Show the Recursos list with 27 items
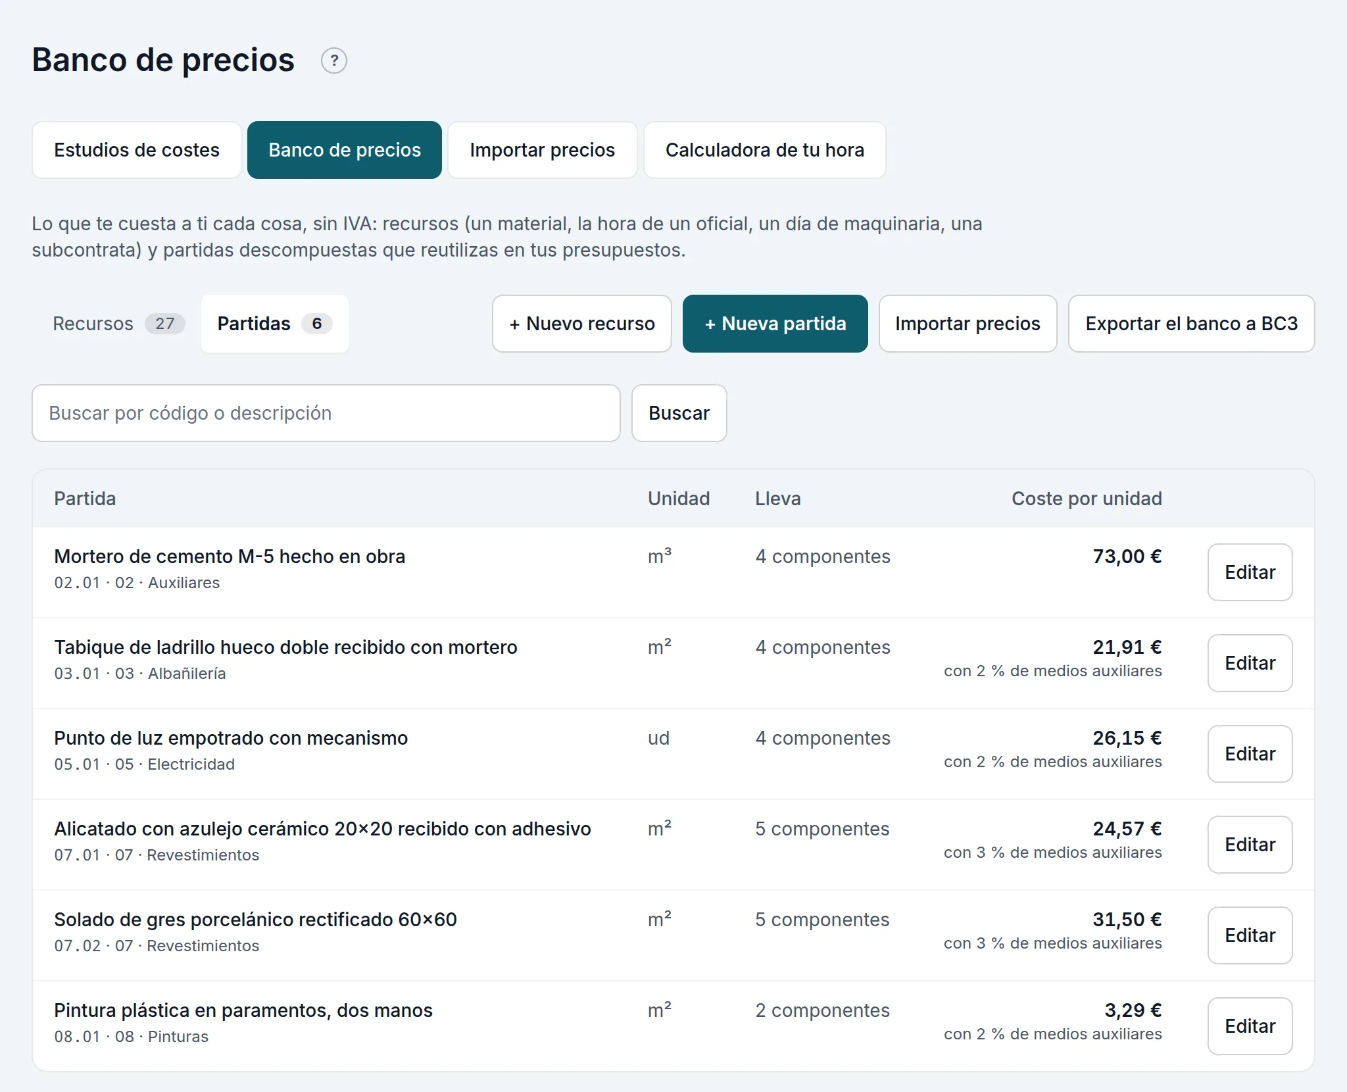Screen dimensions: 1347x1092 point(118,324)
